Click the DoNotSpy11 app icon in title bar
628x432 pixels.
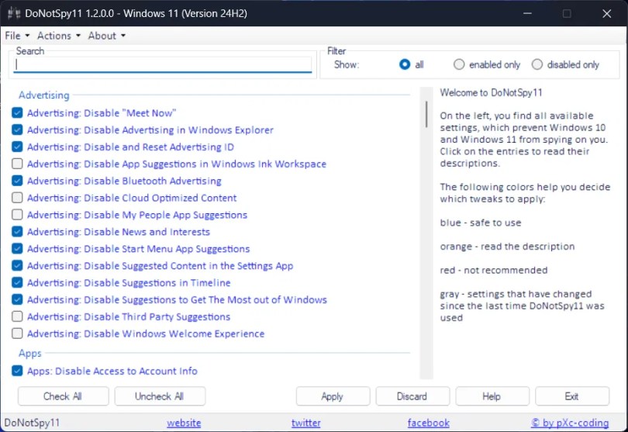[14, 13]
